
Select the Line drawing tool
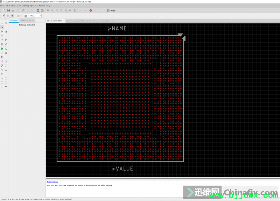click(2, 53)
